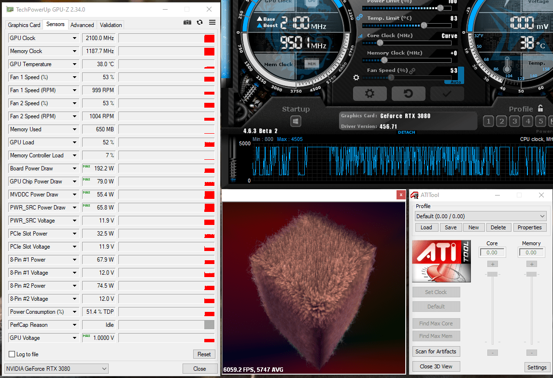The image size is (553, 378).
Task: Click the CPU clock monitoring graph
Action: [x=402, y=162]
